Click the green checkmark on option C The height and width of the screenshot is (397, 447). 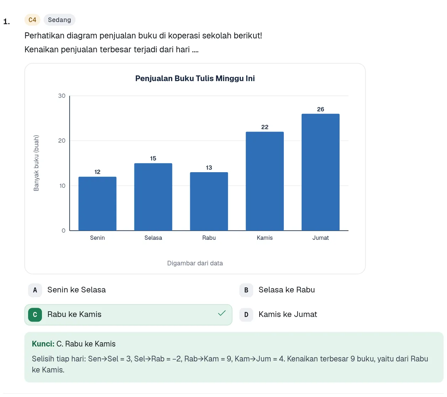pyautogui.click(x=222, y=313)
